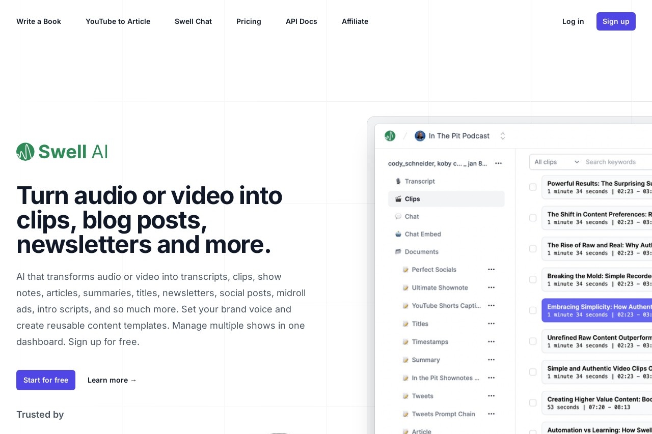
Task: Click the green Swell AI waveform logo
Action: pyautogui.click(x=25, y=152)
